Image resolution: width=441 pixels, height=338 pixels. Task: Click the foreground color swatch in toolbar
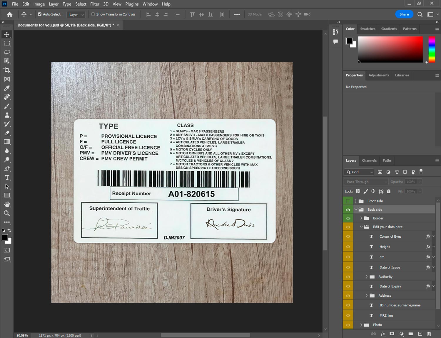(5, 237)
